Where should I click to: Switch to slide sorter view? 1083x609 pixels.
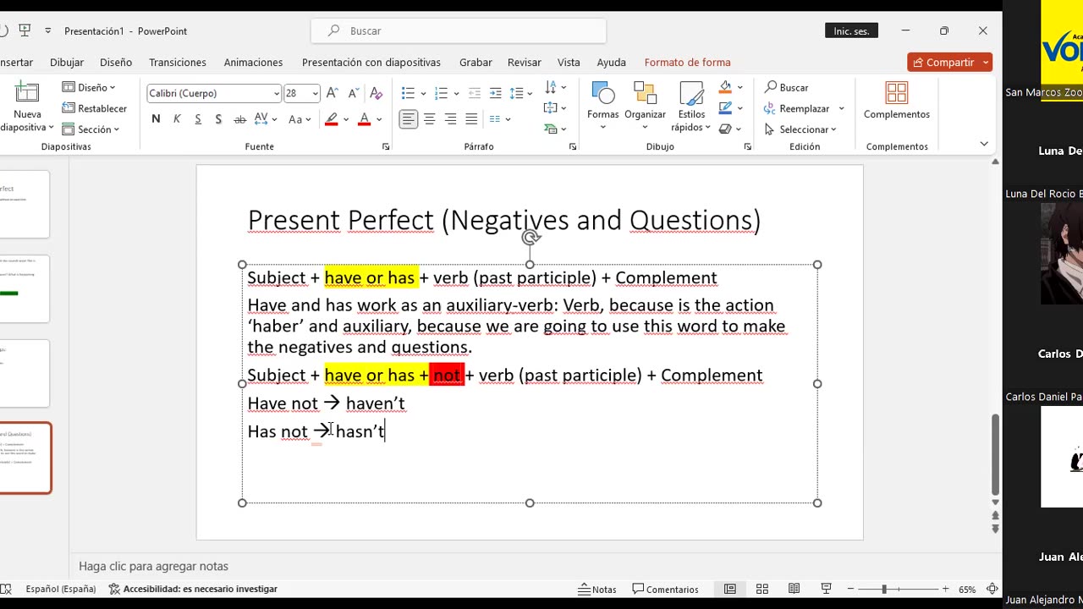click(x=762, y=590)
